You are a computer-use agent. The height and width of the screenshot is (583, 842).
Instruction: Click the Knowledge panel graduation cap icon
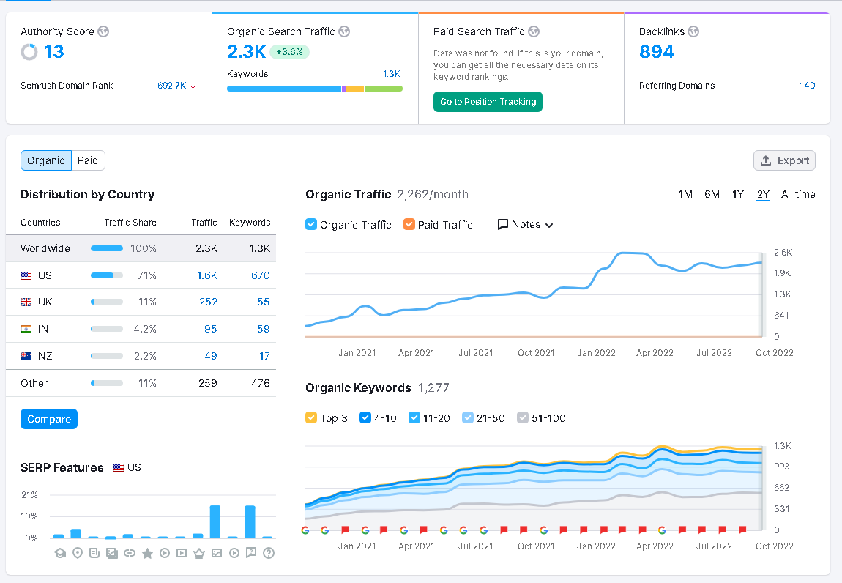60,553
